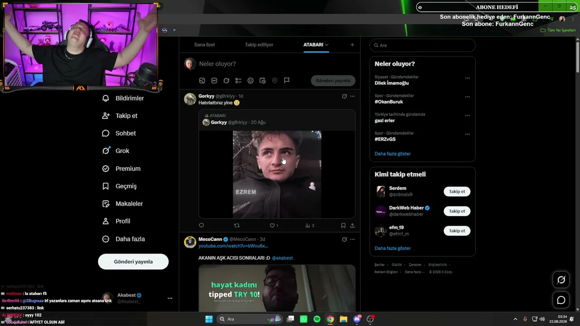The image size is (580, 326).
Task: Open Premium in the sidebar
Action: [121, 168]
